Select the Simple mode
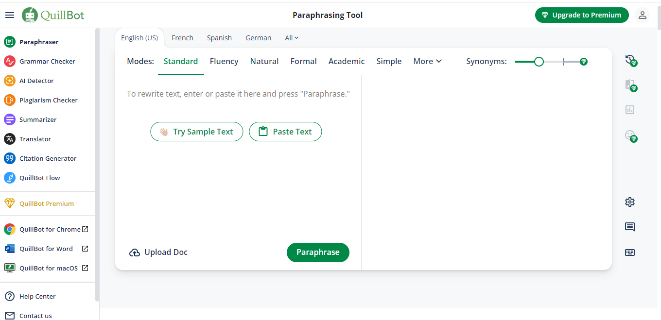The image size is (661, 320). click(x=389, y=61)
